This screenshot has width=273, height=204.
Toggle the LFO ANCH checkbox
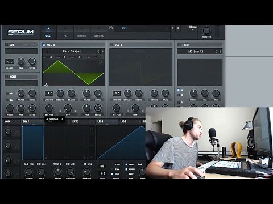pyautogui.click(x=126, y=169)
